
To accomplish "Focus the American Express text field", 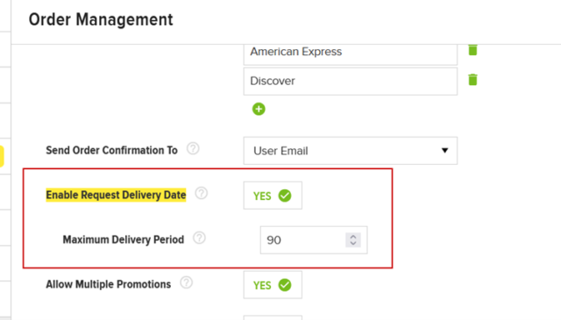I will pos(351,53).
